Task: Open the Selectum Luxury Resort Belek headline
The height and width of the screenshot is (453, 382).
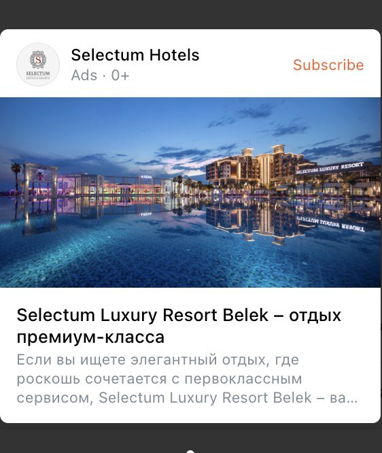Action: tap(179, 326)
